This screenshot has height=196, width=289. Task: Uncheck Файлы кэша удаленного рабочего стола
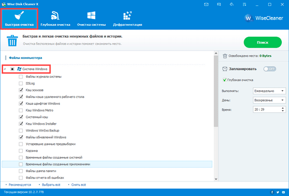point(21,97)
